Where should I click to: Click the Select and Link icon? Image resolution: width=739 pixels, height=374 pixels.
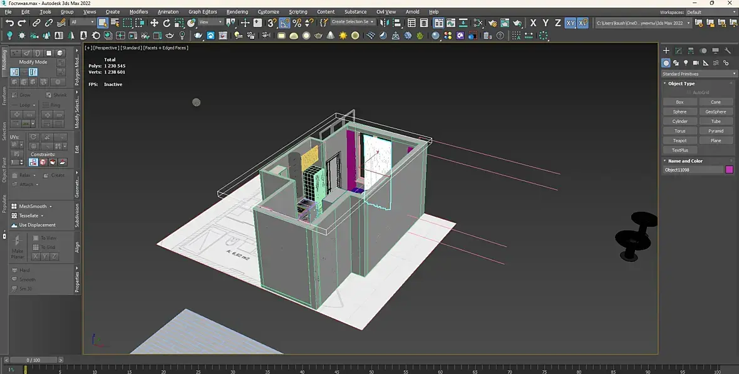[x=36, y=23]
